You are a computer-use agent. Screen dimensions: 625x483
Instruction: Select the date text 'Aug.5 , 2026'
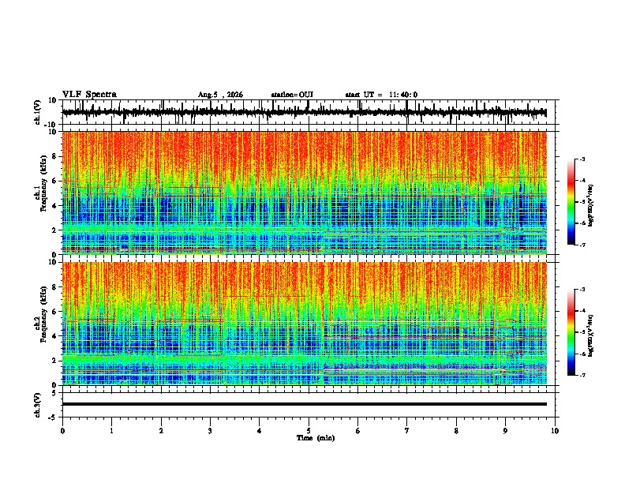coord(220,95)
